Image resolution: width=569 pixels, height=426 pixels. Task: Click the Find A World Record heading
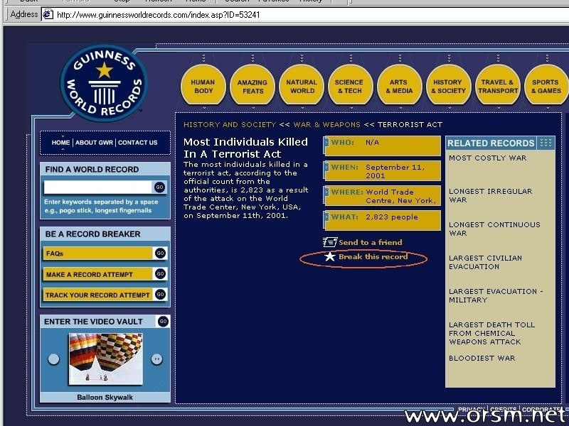(92, 170)
